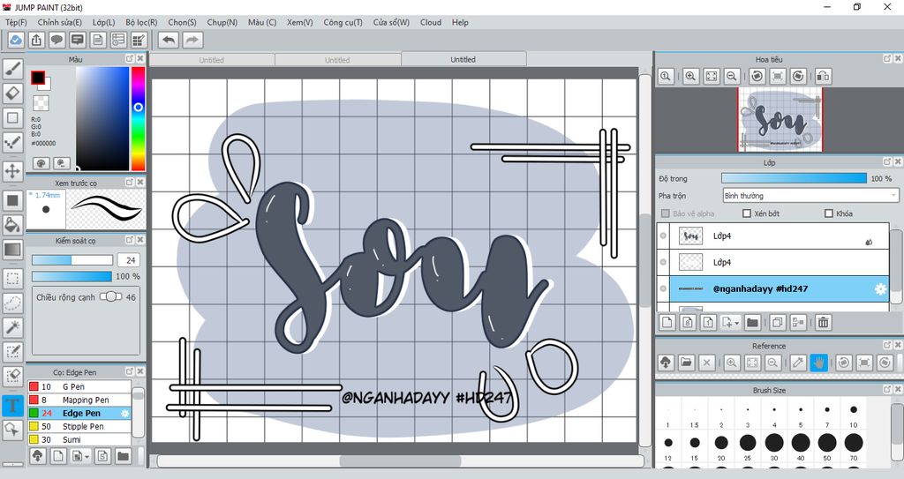904x479 pixels.
Task: Click the Undo arrow in the toolbar
Action: pyautogui.click(x=169, y=40)
